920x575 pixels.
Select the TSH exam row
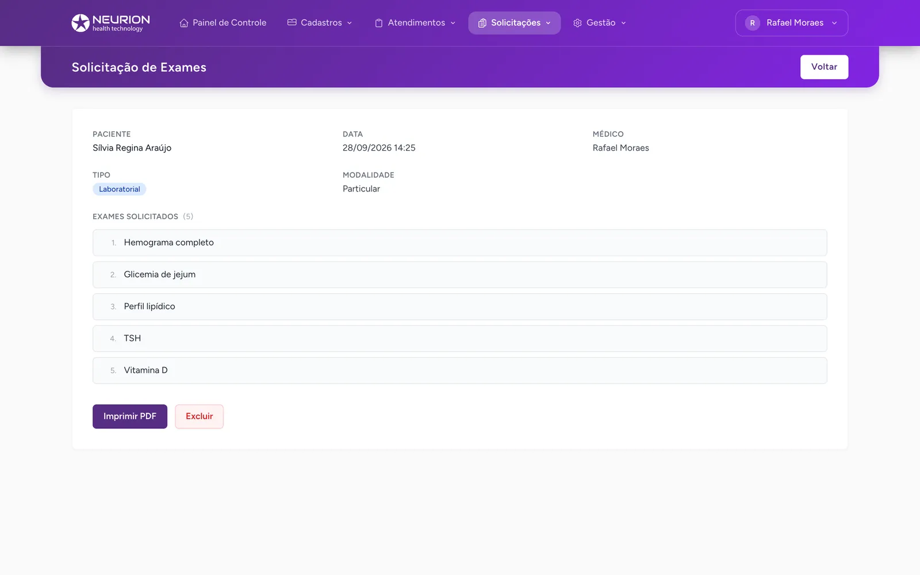coord(460,339)
